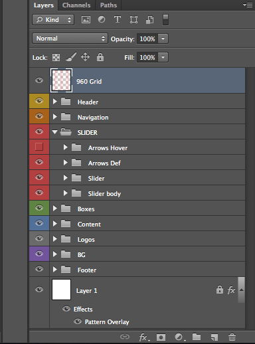Add a layer style with fx button
The image size is (255, 344).
click(x=144, y=337)
